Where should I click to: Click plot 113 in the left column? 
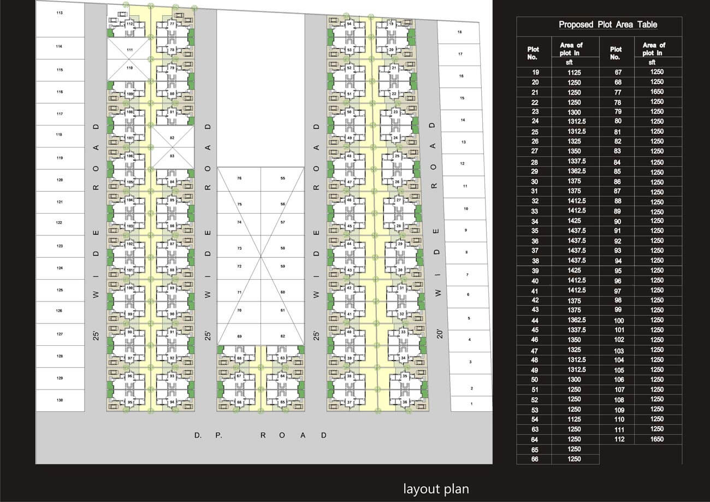click(60, 13)
